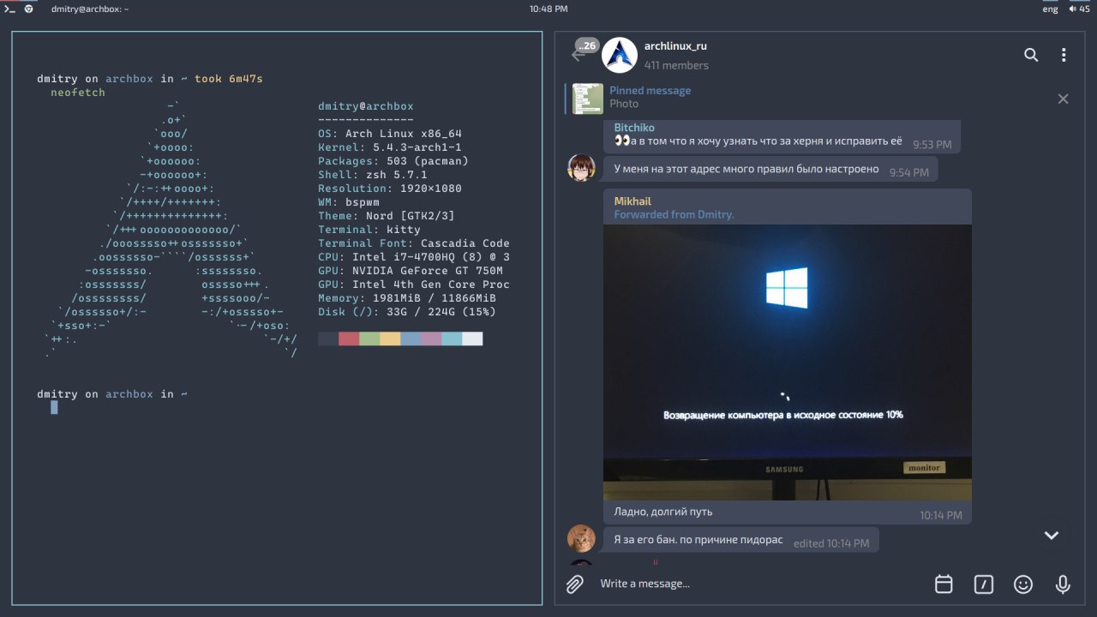
Task: Go back with the unread-count arrow
Action: [x=585, y=51]
